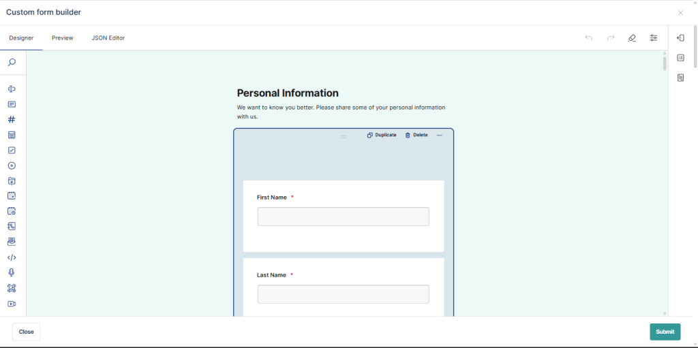Click the designer canvas vertical scrollbar

pyautogui.click(x=665, y=64)
